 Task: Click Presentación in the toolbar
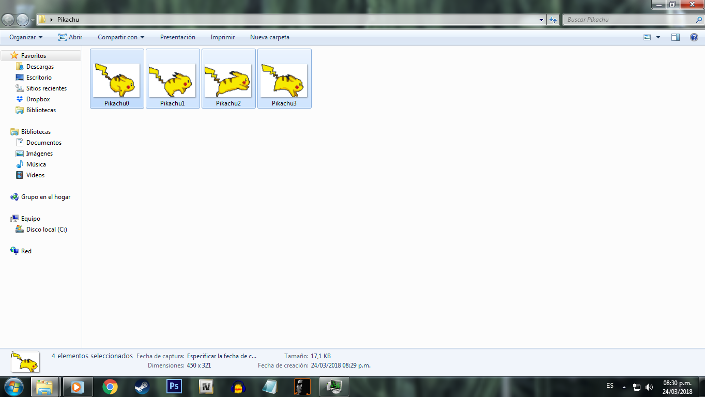pos(178,37)
